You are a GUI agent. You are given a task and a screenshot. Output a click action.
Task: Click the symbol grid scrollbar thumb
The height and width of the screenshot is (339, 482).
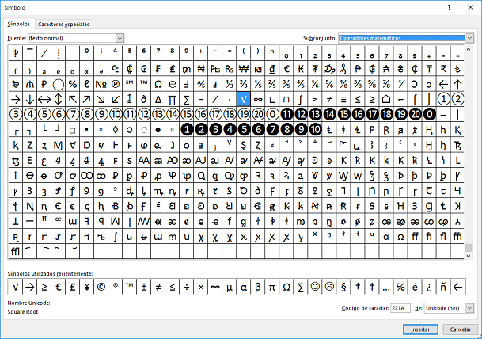[x=469, y=247]
